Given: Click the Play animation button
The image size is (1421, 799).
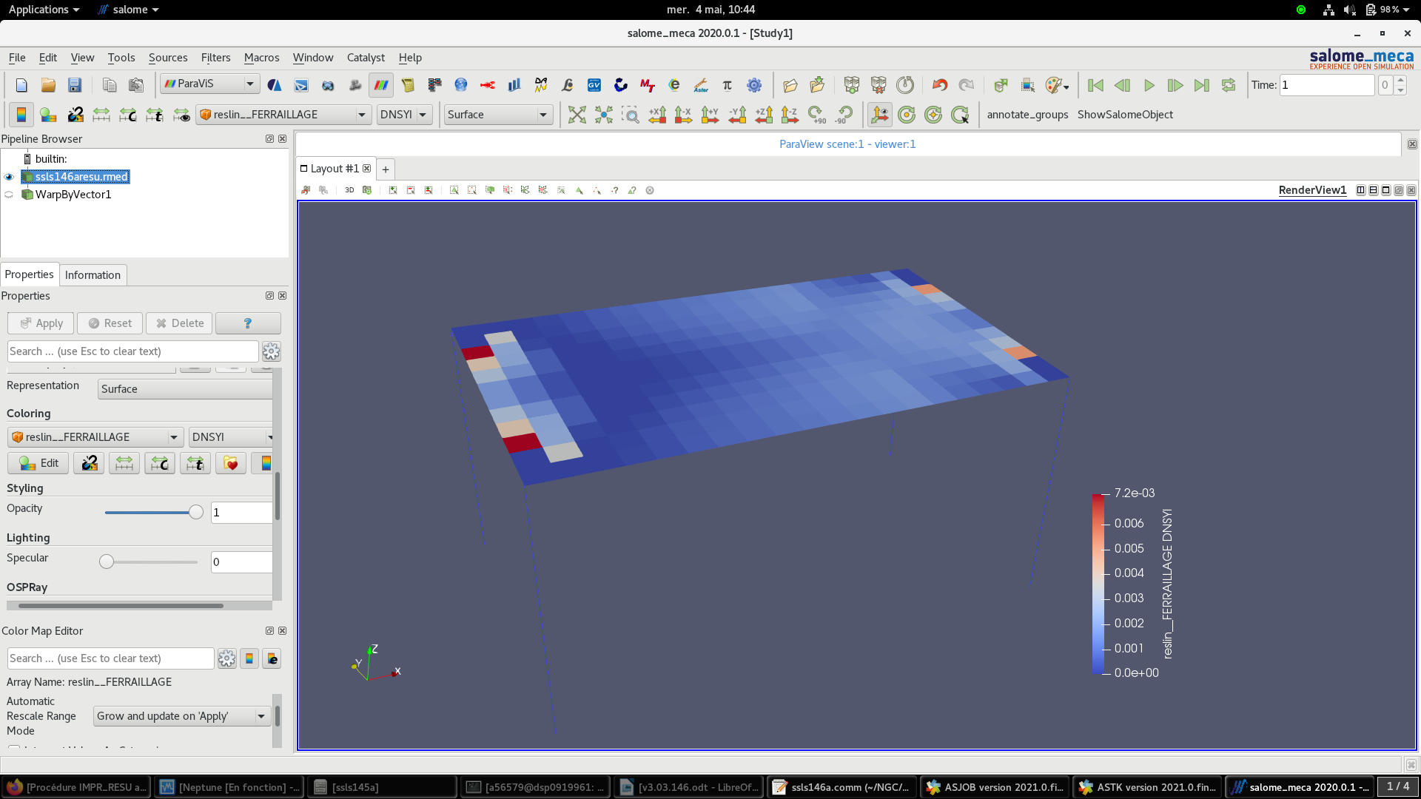Looking at the screenshot, I should [1149, 85].
